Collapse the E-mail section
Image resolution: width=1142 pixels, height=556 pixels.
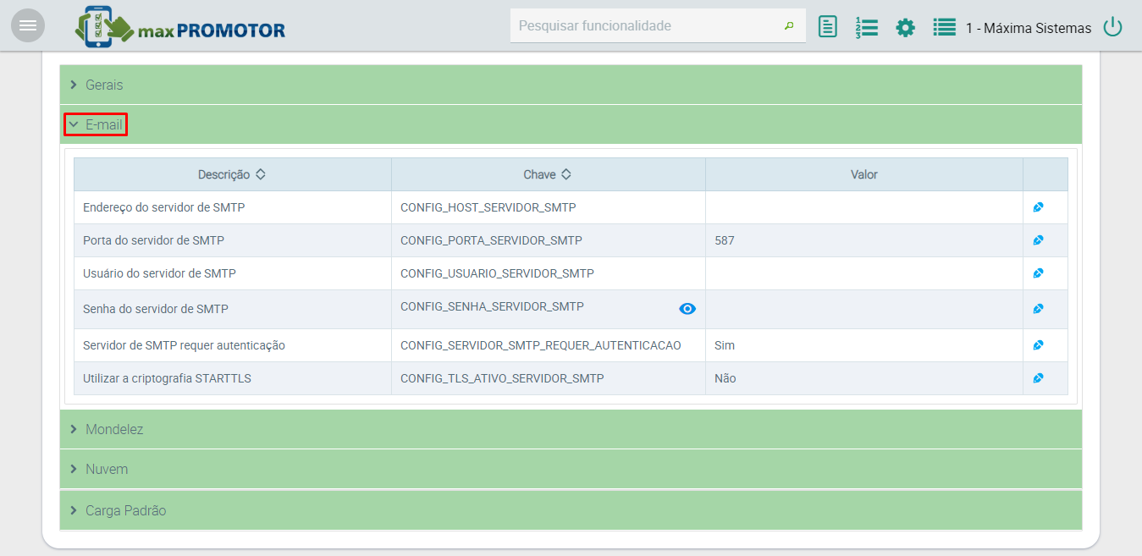pyautogui.click(x=571, y=124)
